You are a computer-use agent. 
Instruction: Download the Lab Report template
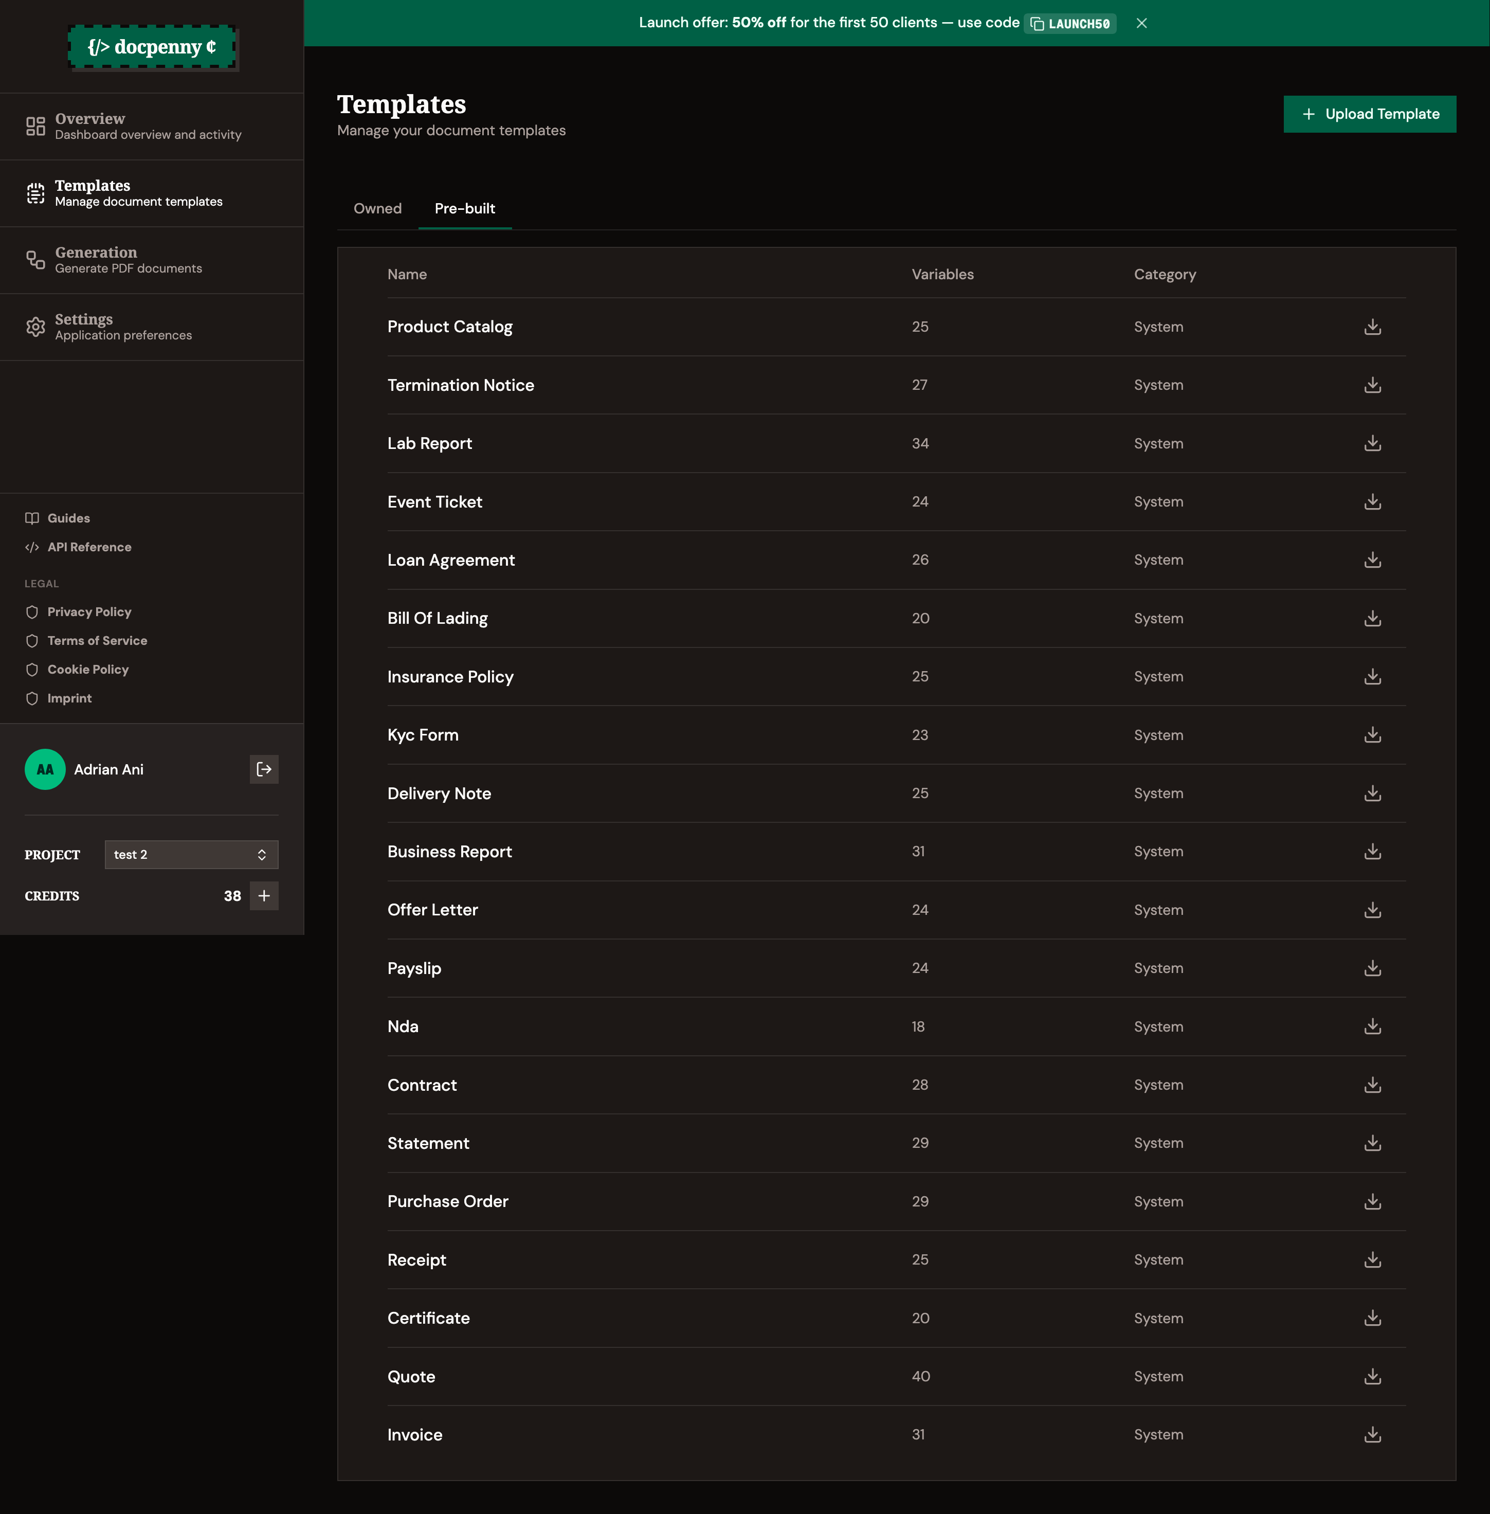coord(1372,443)
